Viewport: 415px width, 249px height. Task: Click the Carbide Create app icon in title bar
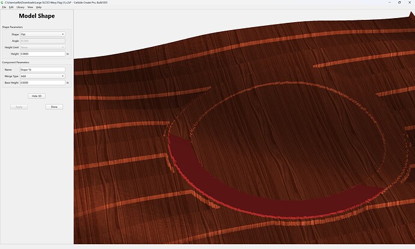click(x=2, y=2)
